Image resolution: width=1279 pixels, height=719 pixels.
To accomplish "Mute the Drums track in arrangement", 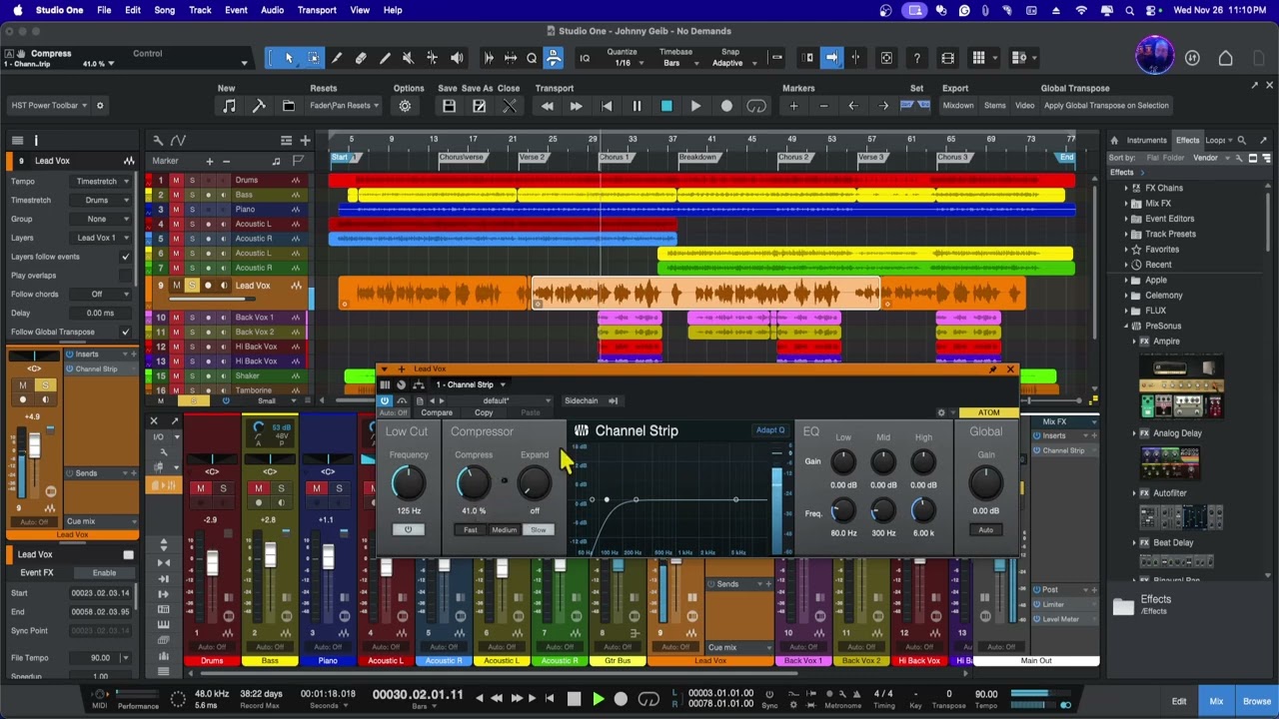I will tap(176, 181).
